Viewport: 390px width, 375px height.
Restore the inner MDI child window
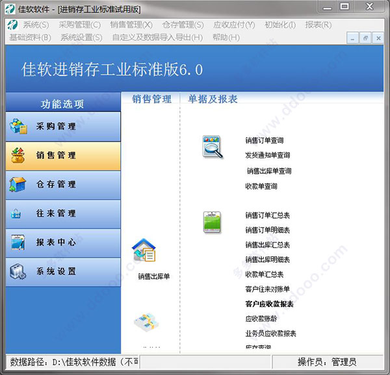pyautogui.click(x=365, y=38)
